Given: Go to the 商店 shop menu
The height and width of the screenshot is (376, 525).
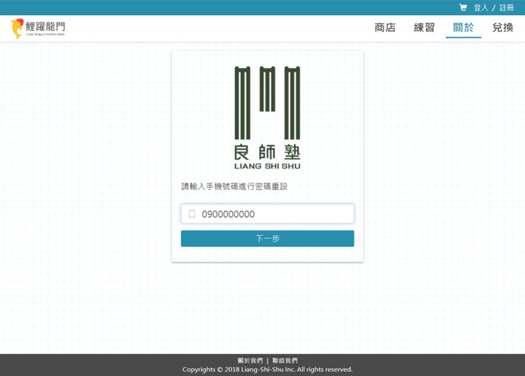Looking at the screenshot, I should click(x=385, y=28).
